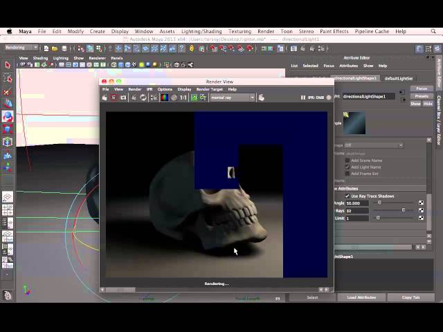The image size is (443, 332).
Task: Click the input connection arrow button
Action: [x=402, y=92]
